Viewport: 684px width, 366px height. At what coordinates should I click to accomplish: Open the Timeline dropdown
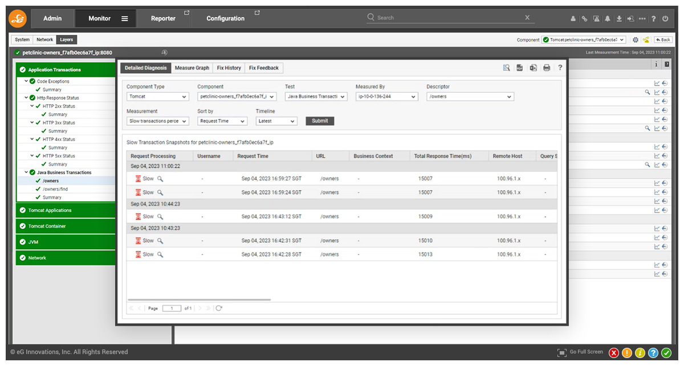click(276, 121)
